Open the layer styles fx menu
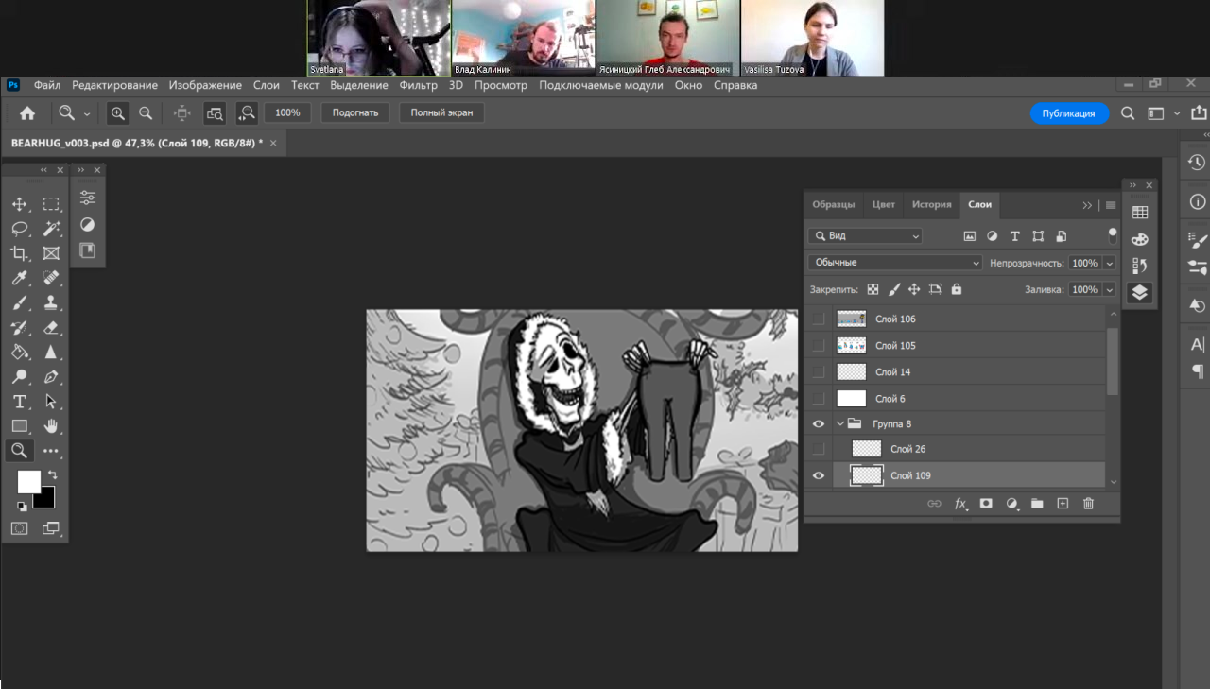The height and width of the screenshot is (689, 1210). 960,504
